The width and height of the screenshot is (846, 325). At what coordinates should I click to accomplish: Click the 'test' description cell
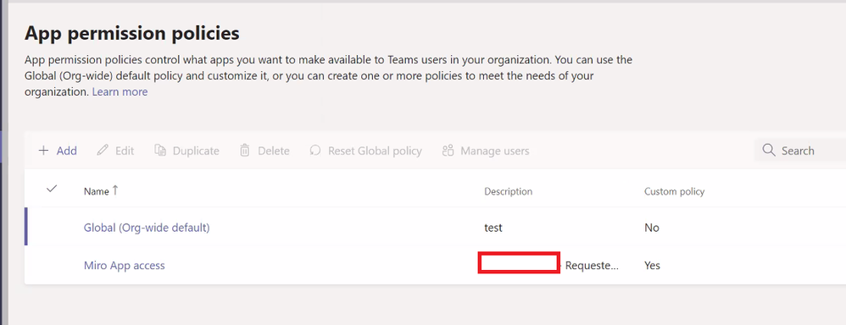[493, 228]
